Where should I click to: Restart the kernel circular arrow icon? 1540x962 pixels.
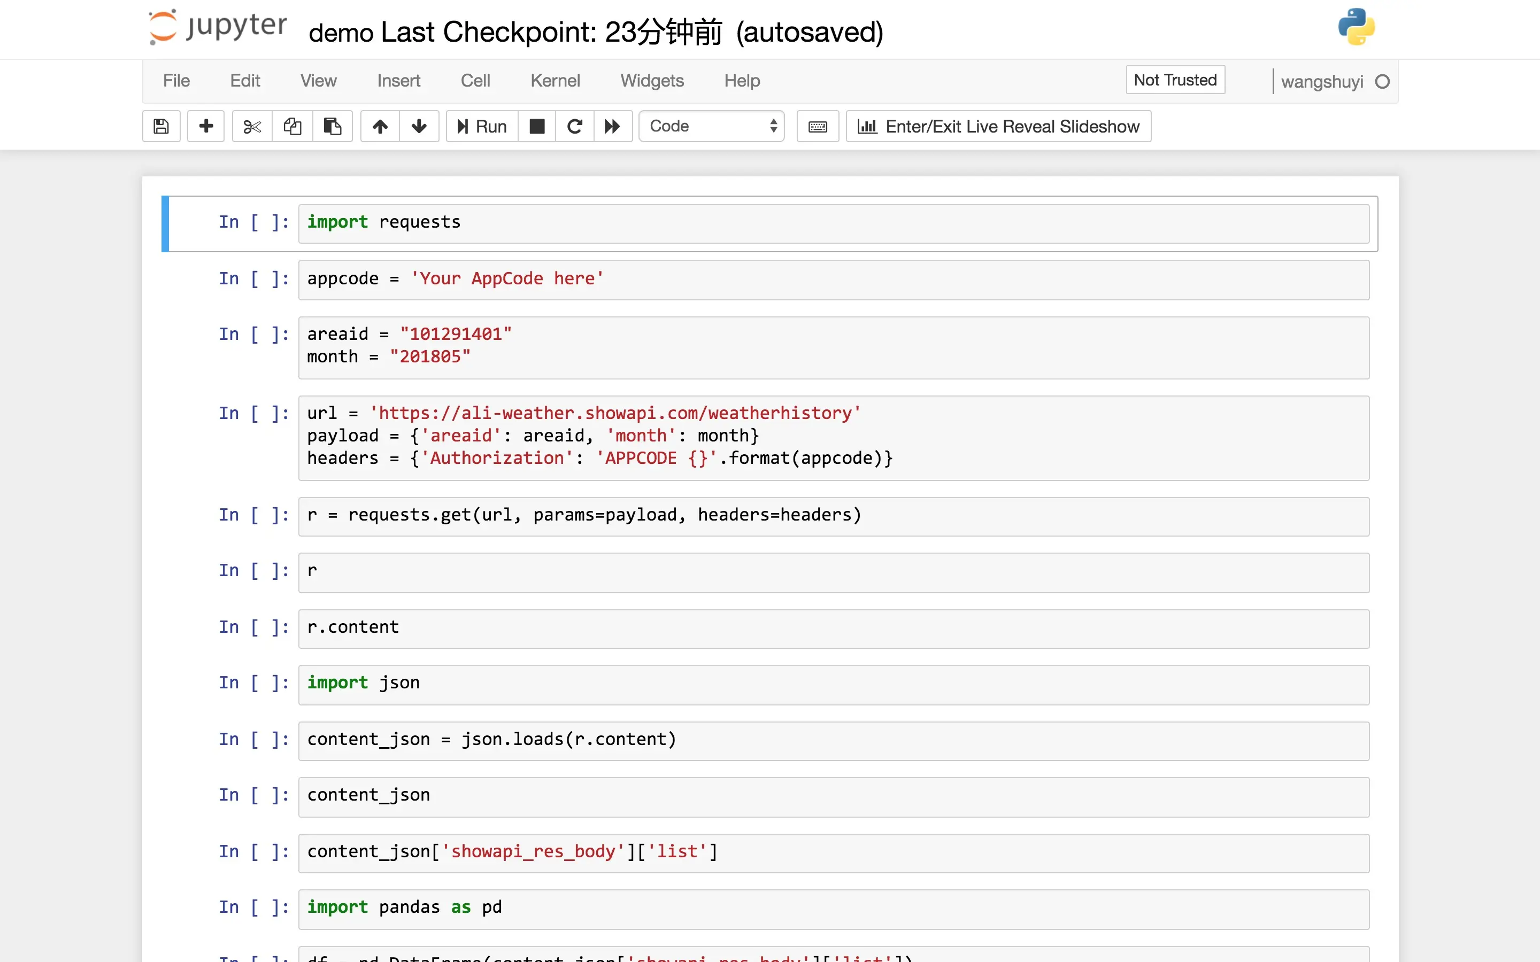click(575, 126)
